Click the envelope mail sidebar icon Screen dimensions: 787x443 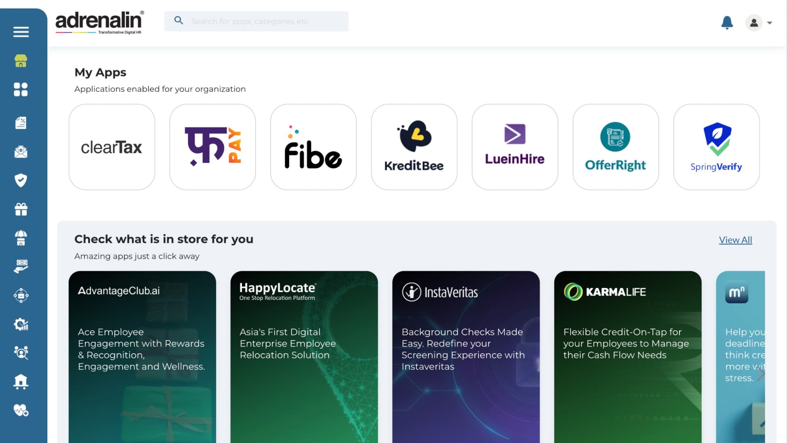tap(21, 152)
